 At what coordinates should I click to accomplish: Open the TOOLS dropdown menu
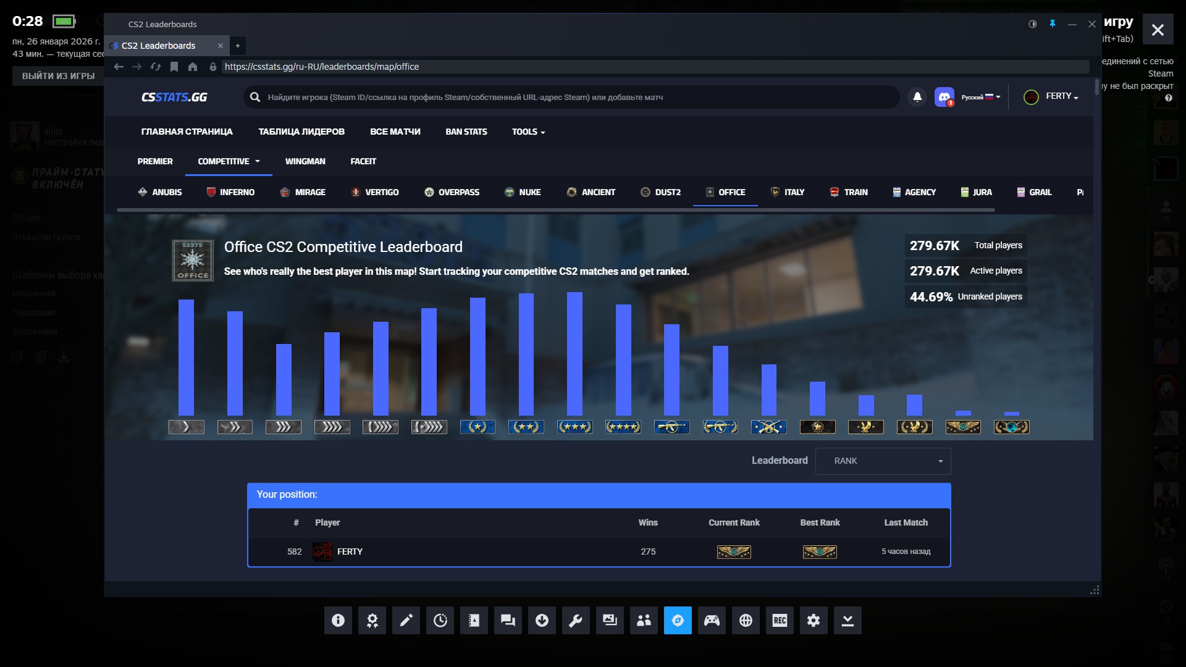[528, 132]
